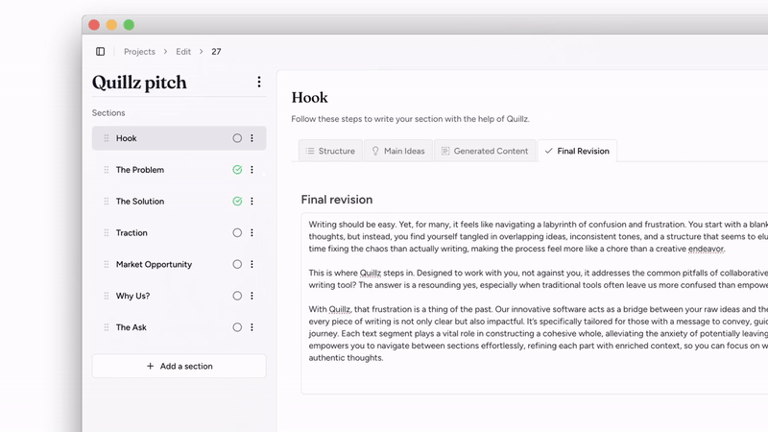
Task: Mark Market Opportunity section as complete
Action: 237,265
